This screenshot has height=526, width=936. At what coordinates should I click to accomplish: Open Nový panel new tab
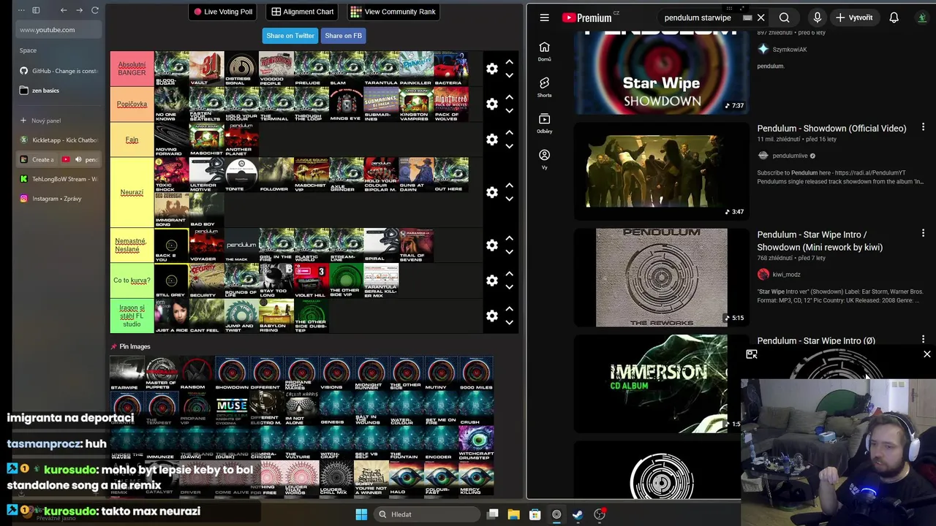click(58, 121)
